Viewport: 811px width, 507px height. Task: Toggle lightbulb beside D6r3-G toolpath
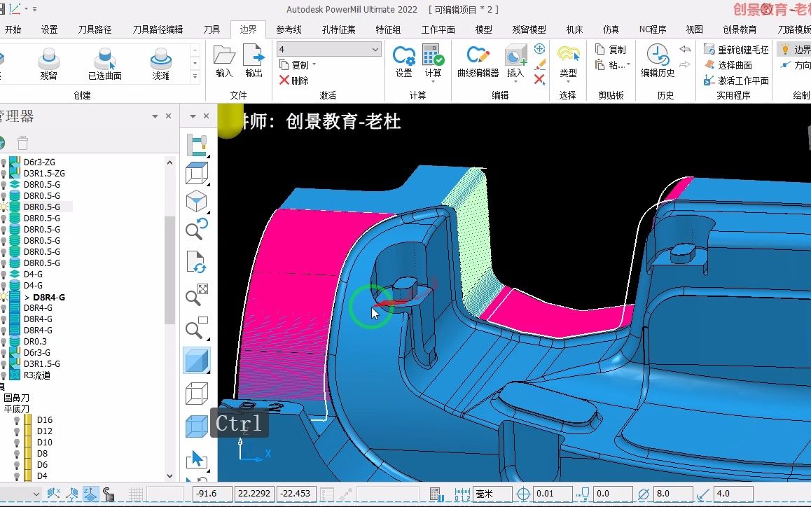click(4, 354)
